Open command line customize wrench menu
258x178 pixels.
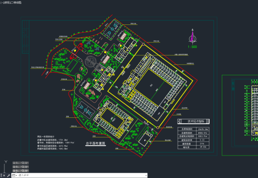click(9, 176)
